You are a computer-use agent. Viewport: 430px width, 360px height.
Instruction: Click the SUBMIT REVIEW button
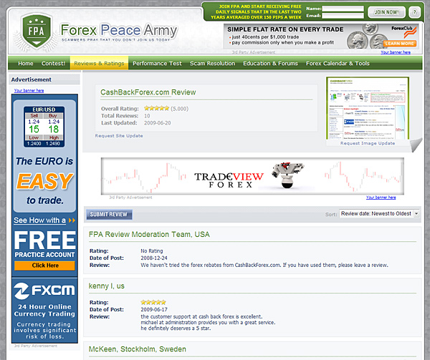click(109, 215)
